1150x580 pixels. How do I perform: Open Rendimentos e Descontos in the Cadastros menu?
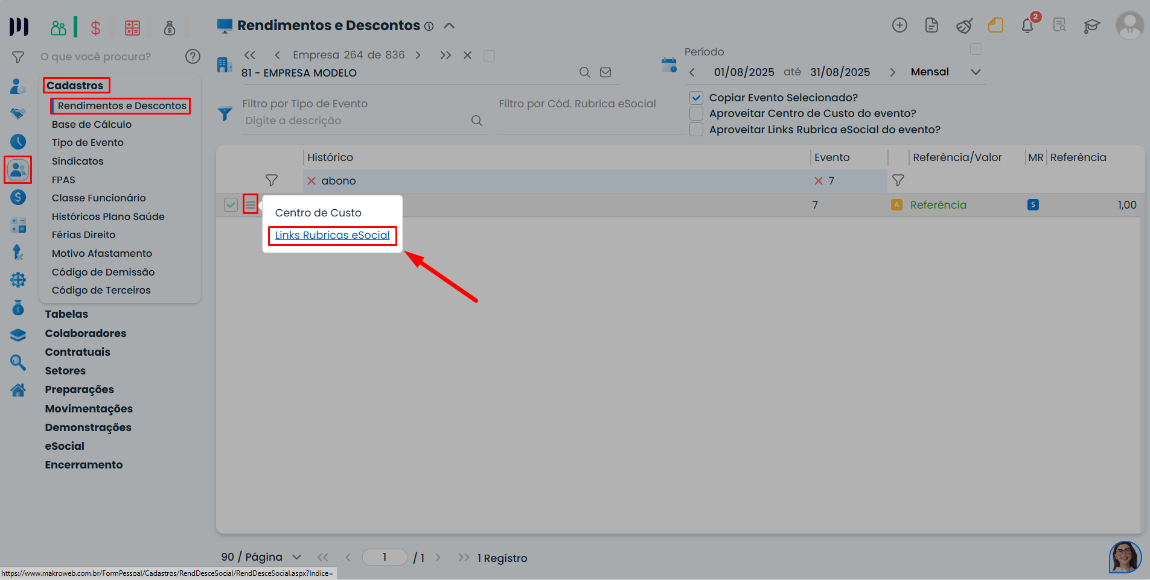click(122, 106)
